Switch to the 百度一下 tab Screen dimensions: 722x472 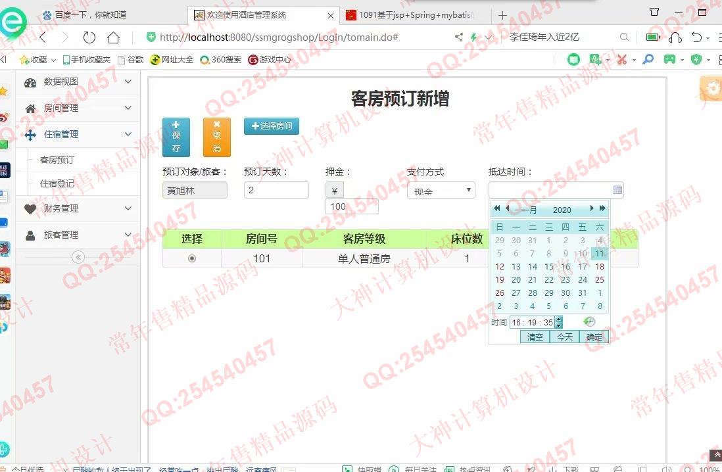point(90,14)
